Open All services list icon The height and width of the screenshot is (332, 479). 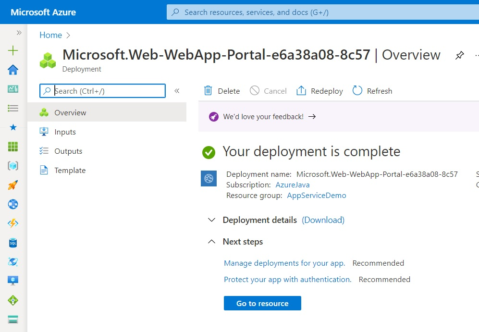(x=13, y=108)
